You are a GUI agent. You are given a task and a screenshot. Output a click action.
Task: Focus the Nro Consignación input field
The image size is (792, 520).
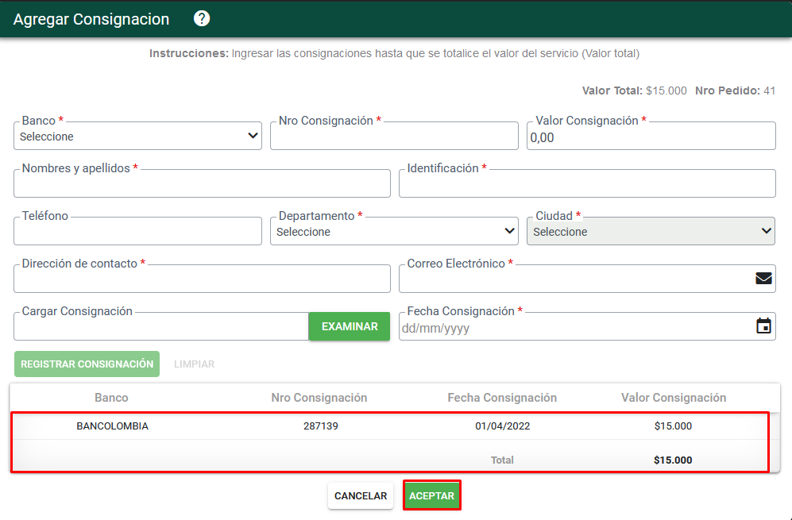tap(394, 136)
